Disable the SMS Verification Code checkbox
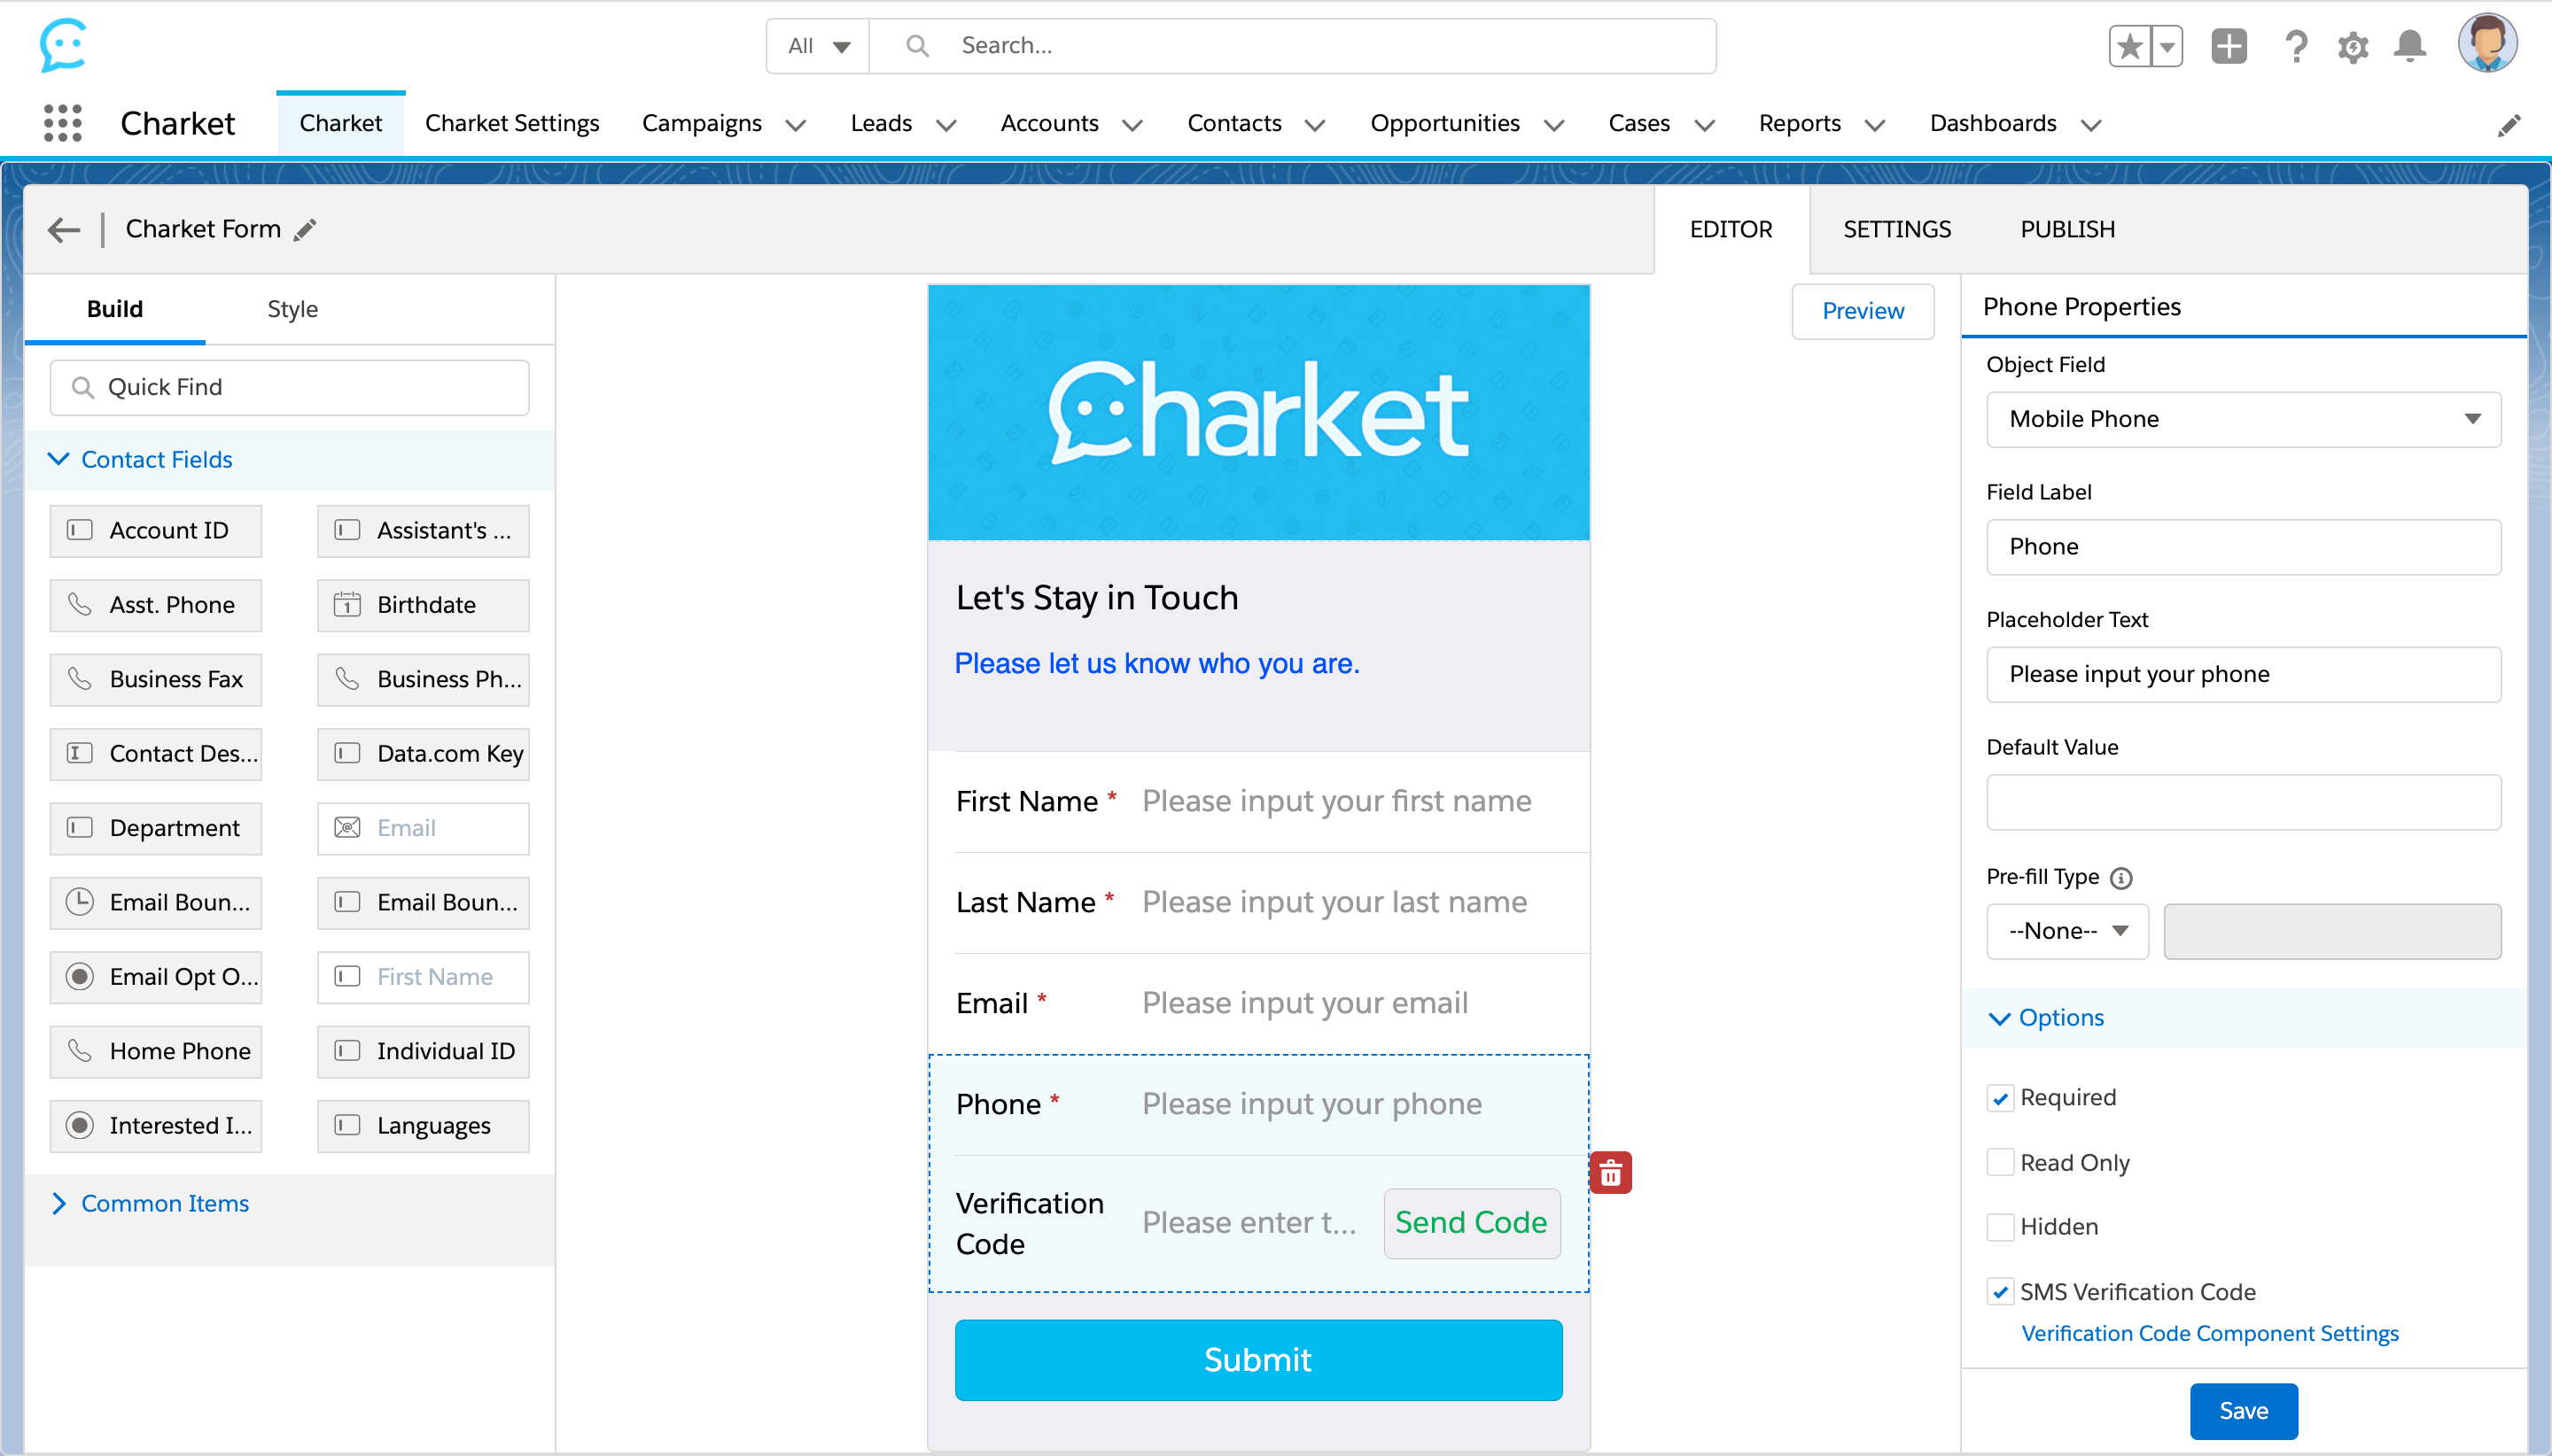Image resolution: width=2552 pixels, height=1456 pixels. [x=2000, y=1292]
